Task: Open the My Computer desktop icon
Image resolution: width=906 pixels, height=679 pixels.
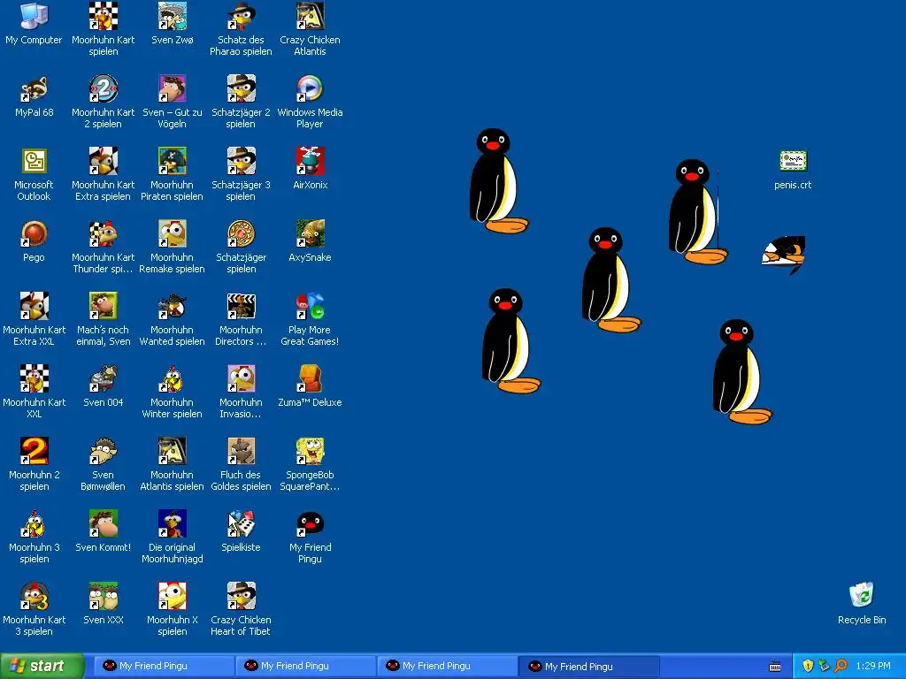Action: point(35,16)
